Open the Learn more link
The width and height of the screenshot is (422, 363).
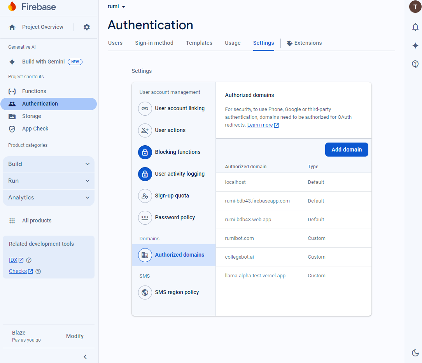click(260, 125)
